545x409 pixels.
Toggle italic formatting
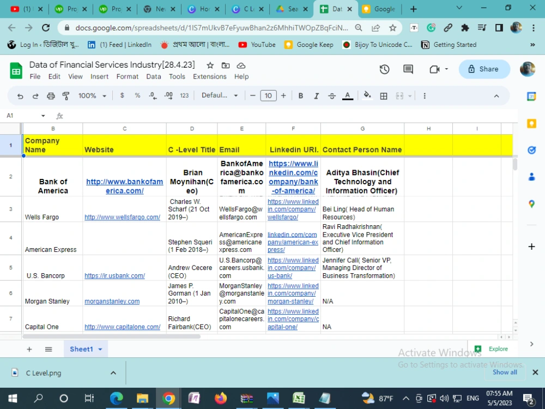click(316, 96)
